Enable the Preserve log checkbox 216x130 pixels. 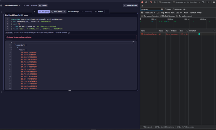(160, 2)
